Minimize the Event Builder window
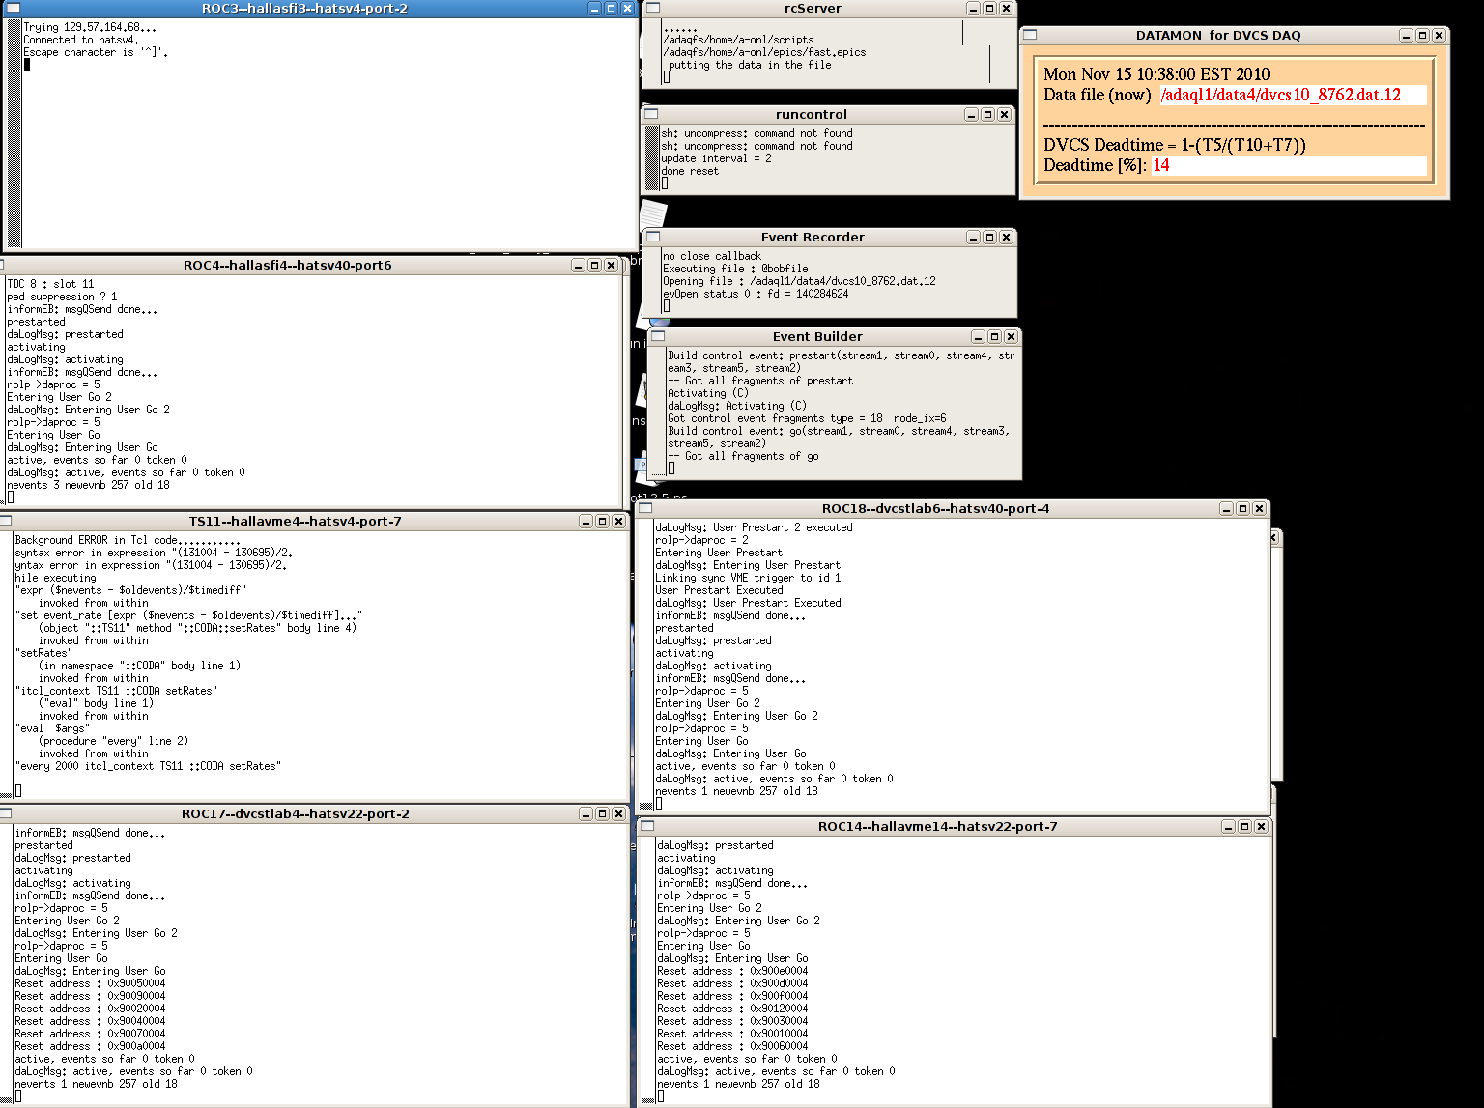This screenshot has width=1484, height=1108. pos(978,336)
